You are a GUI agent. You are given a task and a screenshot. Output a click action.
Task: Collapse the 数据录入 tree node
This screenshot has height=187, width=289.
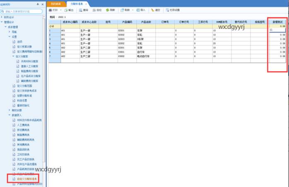[x=10, y=115]
